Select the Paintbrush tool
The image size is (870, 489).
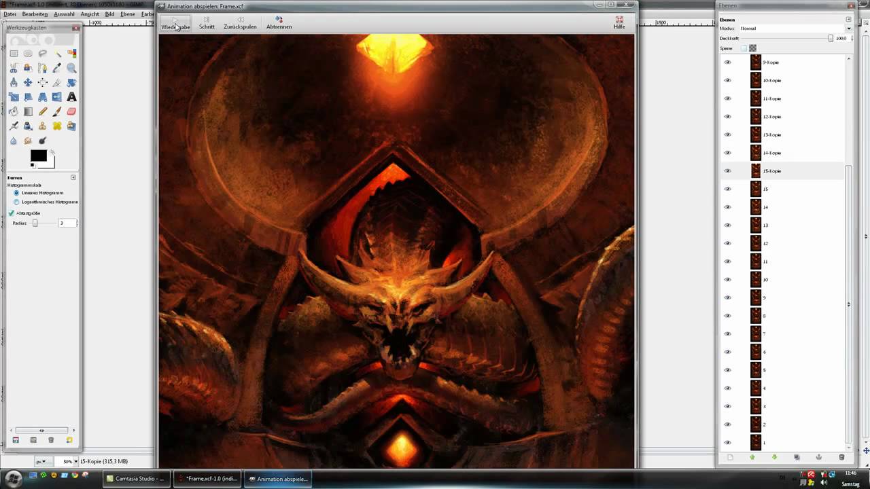[57, 111]
